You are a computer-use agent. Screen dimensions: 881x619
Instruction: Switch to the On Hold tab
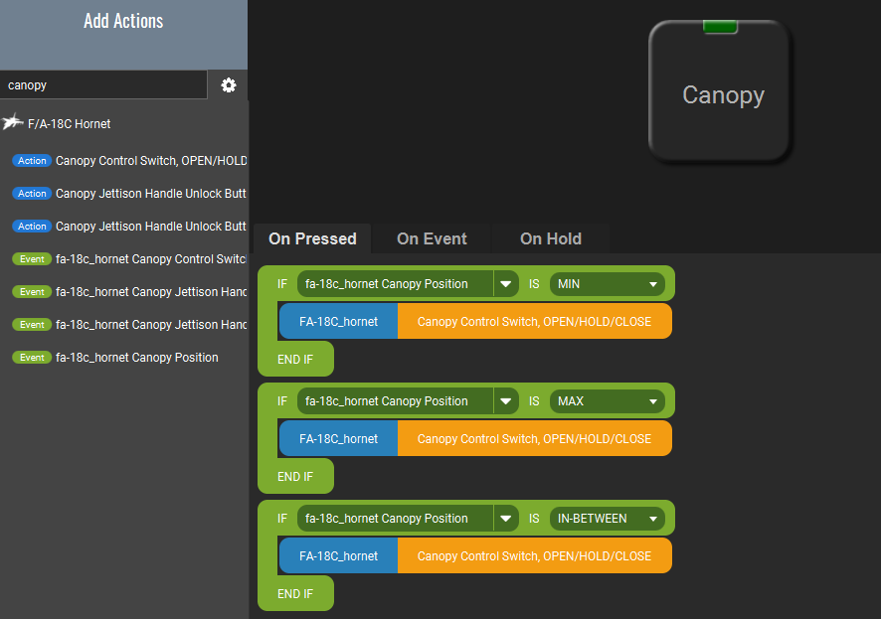pos(551,239)
